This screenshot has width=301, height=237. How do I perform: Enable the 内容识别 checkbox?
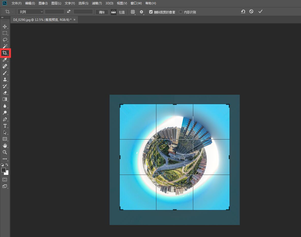point(181,12)
